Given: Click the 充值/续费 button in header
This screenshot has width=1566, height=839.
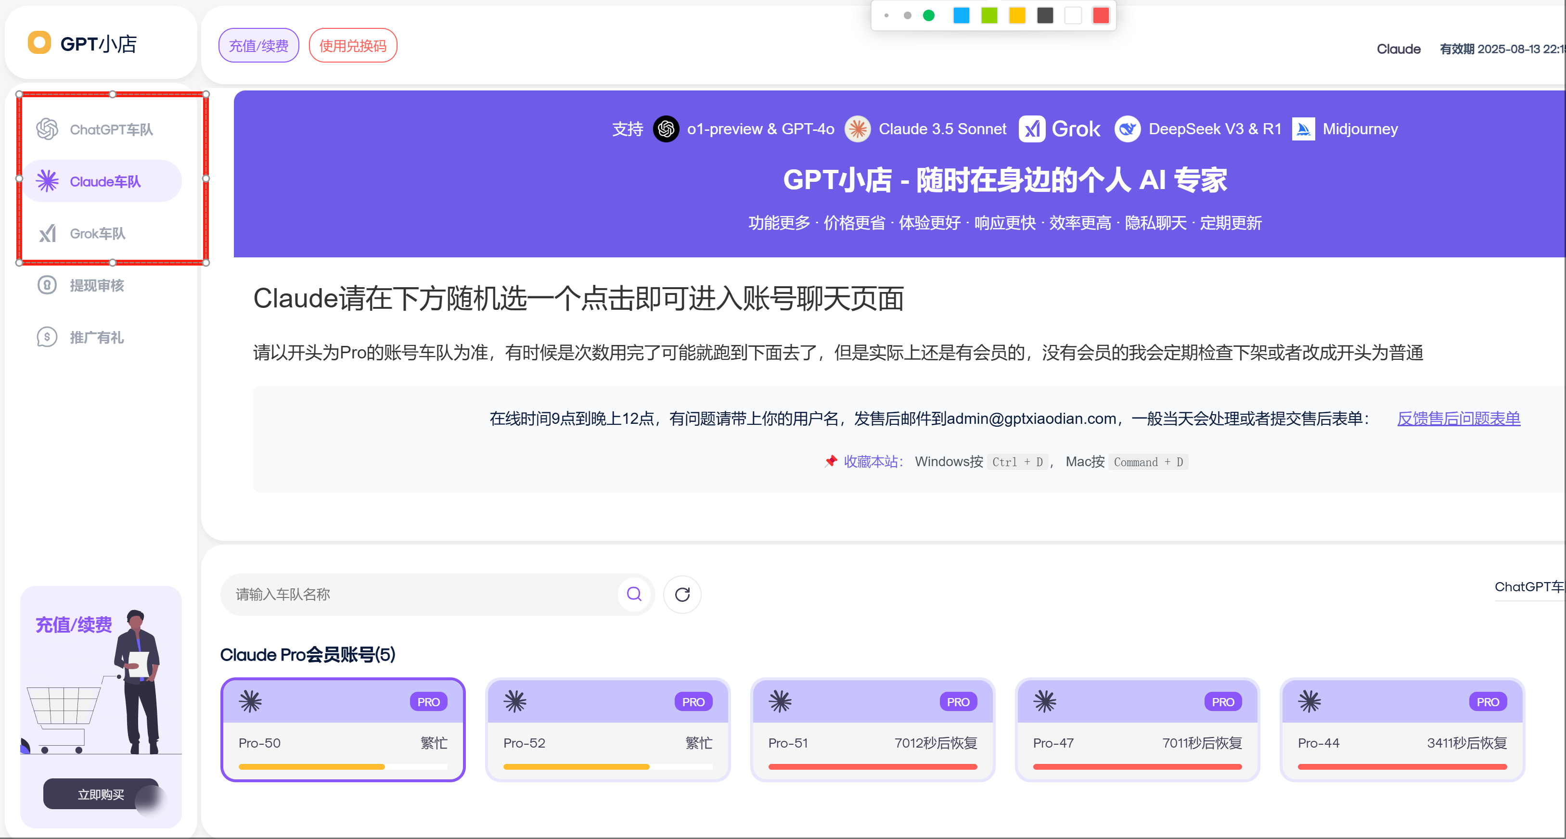Looking at the screenshot, I should (x=258, y=46).
